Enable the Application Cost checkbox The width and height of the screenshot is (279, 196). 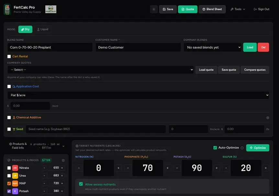(x=9, y=86)
